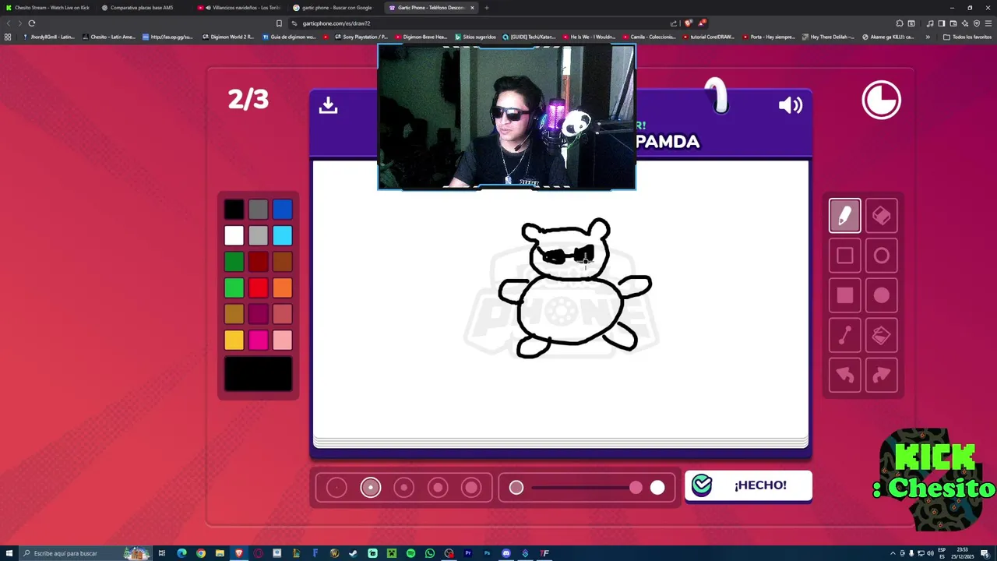Open the browser extensions puzzle icon
The width and height of the screenshot is (997, 561).
(x=900, y=23)
